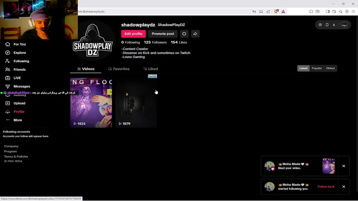Open the Leo AI sparkle icon
The image size is (358, 201).
point(340,11)
